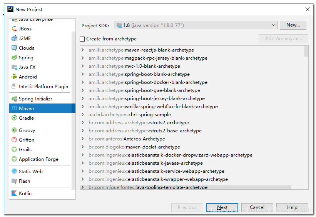Select the Static Web globe icon
Screen dimensions: 316x217
[x=14, y=172]
